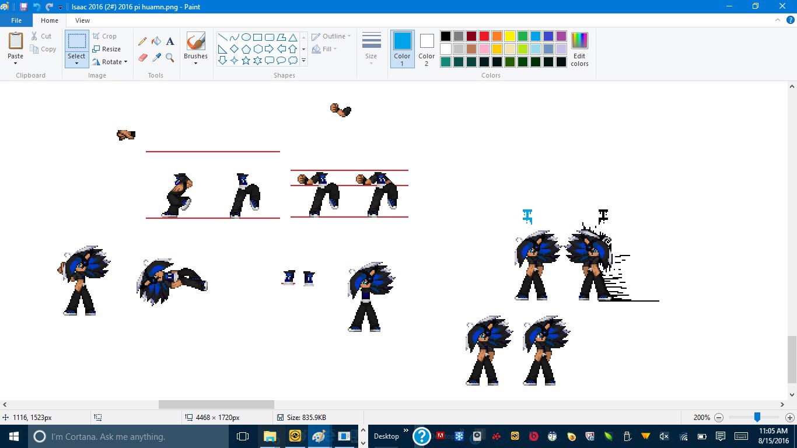
Task: Select the Diamond shape
Action: click(234, 49)
